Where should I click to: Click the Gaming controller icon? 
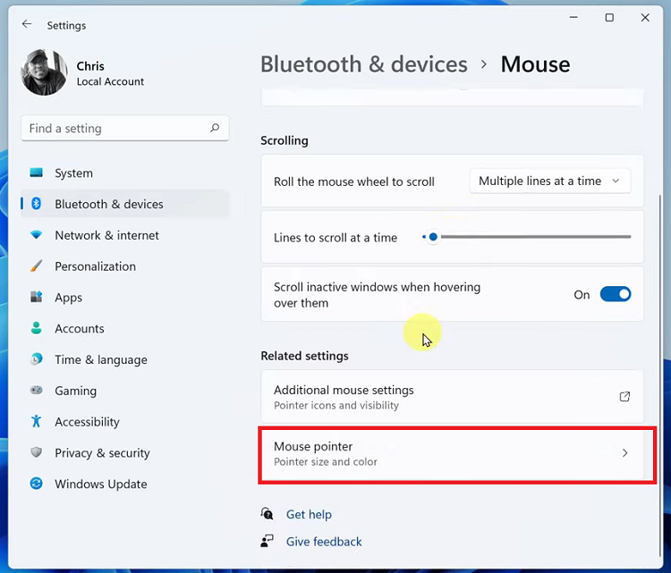coord(37,390)
